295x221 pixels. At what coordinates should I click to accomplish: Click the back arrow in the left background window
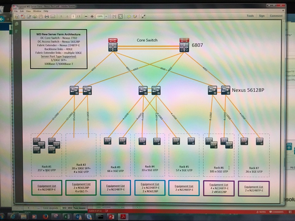click(x=2, y=19)
